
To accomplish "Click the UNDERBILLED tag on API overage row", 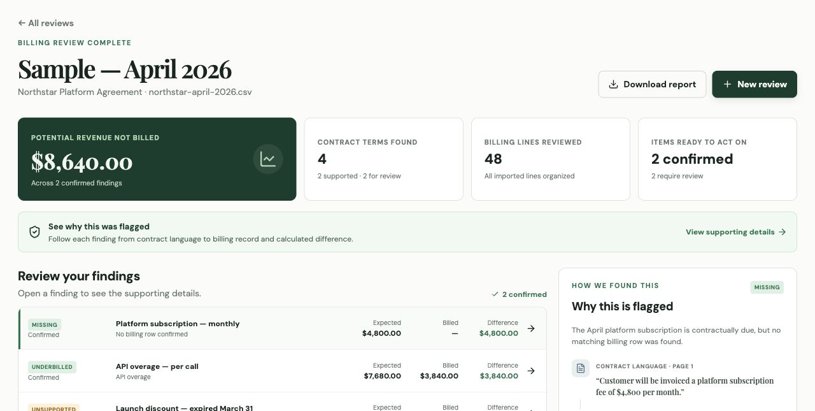I will tap(52, 367).
